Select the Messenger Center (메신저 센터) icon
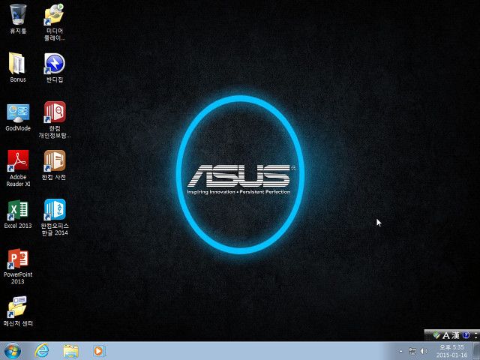 tap(18, 311)
